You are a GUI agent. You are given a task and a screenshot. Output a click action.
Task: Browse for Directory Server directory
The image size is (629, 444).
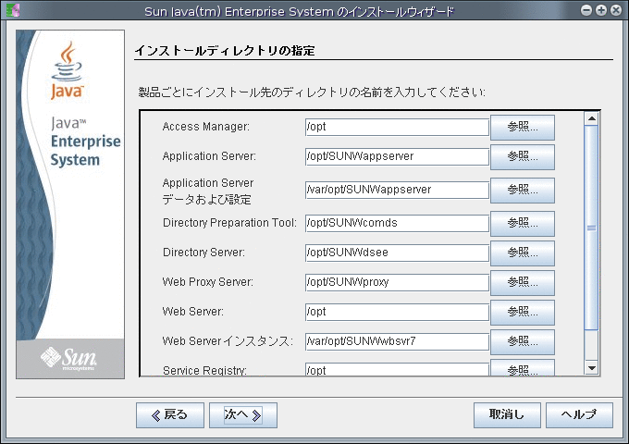click(x=523, y=253)
